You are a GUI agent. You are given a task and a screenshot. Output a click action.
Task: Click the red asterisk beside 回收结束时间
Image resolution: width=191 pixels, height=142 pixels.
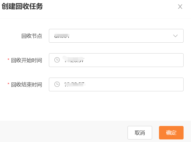pos(8,84)
